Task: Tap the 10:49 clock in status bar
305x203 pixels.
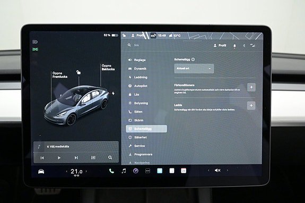Action: point(162,36)
